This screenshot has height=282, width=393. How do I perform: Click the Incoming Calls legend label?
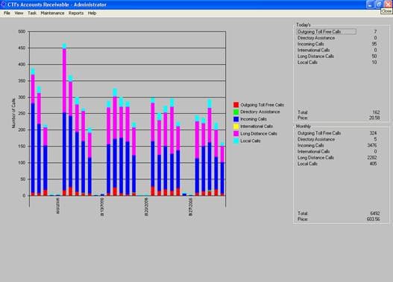pos(254,119)
